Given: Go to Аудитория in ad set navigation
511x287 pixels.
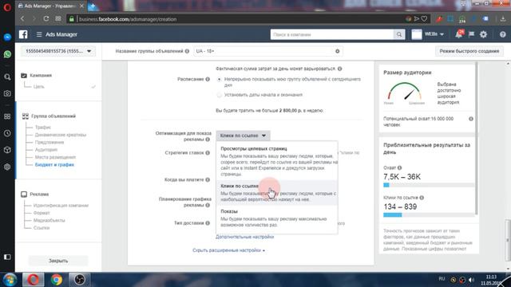Looking at the screenshot, I should (46, 150).
